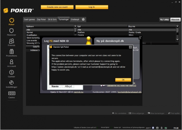Switch to the Zap Poker tab
Image resolution: width=182 pixels, height=130 pixels.
pos(41,19)
